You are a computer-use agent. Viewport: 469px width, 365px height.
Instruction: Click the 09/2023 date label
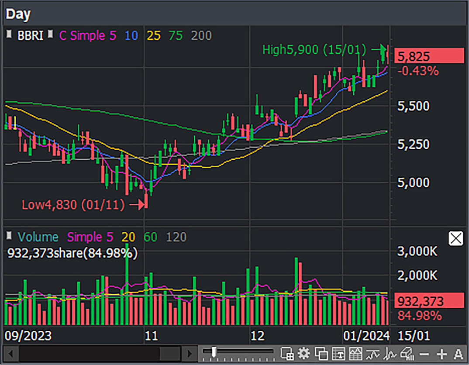(x=28, y=336)
